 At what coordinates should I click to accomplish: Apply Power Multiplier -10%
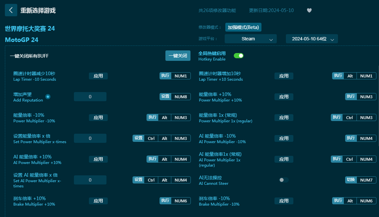[98, 117]
